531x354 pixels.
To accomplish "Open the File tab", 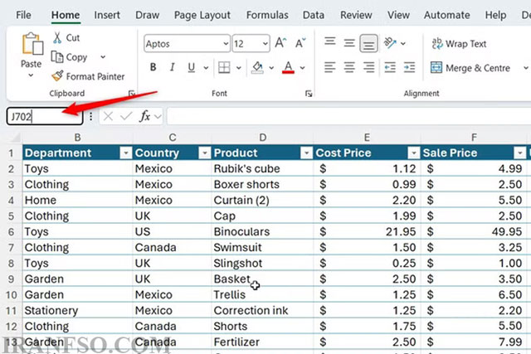I will pos(23,15).
